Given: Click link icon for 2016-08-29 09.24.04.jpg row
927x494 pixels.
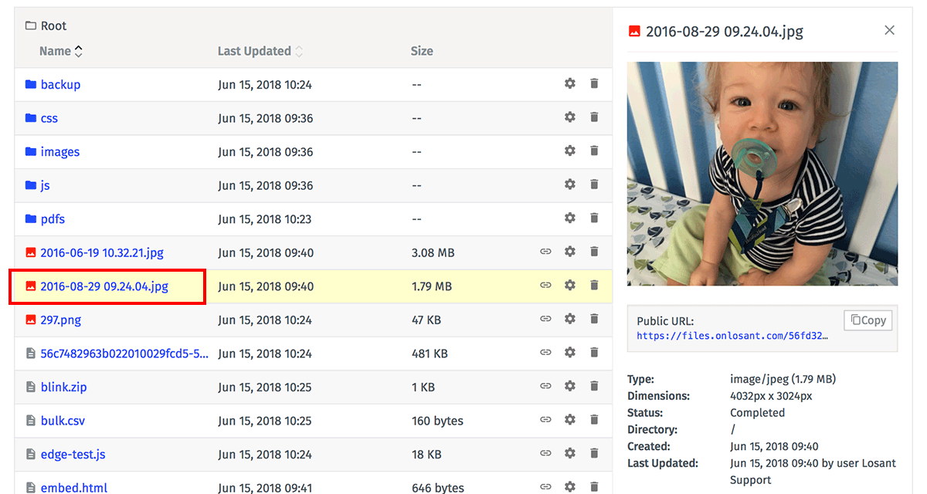Looking at the screenshot, I should (545, 286).
